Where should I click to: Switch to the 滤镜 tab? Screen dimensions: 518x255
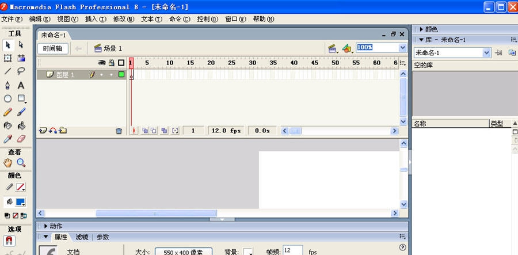click(82, 237)
